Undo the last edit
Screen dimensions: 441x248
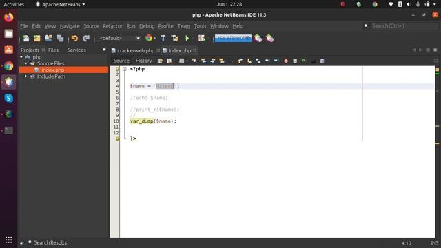(x=74, y=39)
